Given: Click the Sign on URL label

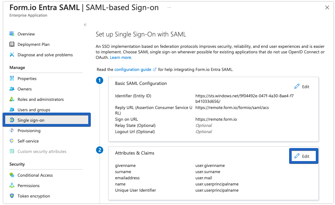Looking at the screenshot, I should (x=126, y=119).
